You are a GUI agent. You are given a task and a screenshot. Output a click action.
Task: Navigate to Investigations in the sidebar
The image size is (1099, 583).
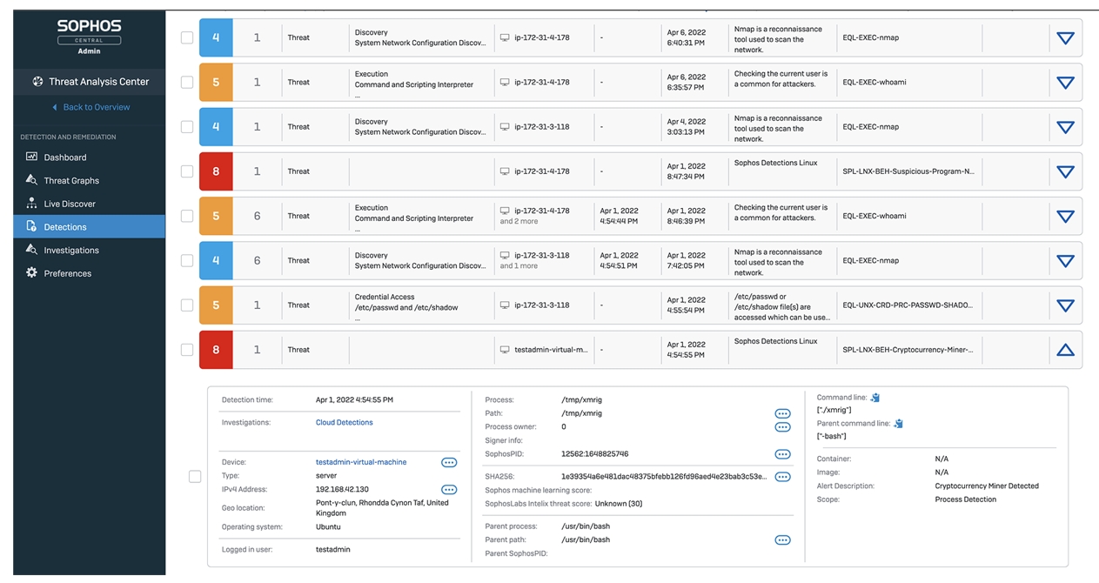point(89,250)
